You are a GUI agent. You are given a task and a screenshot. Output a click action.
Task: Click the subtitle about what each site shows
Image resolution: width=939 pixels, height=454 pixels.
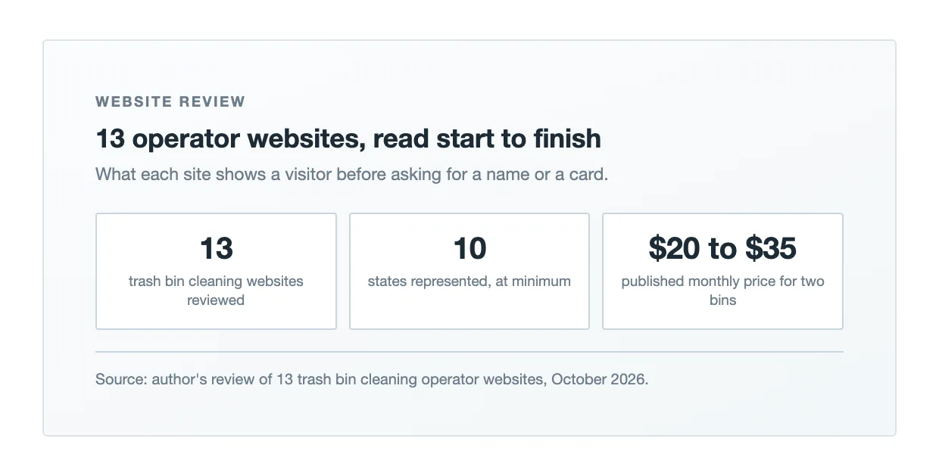(x=351, y=175)
